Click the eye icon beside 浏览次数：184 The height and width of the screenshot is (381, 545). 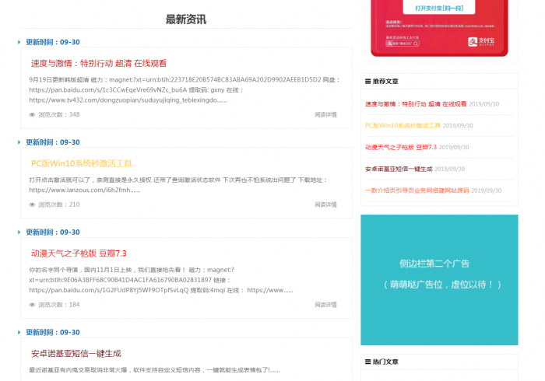32,304
